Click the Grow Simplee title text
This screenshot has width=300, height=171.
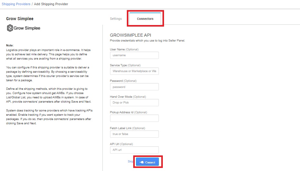point(20,19)
